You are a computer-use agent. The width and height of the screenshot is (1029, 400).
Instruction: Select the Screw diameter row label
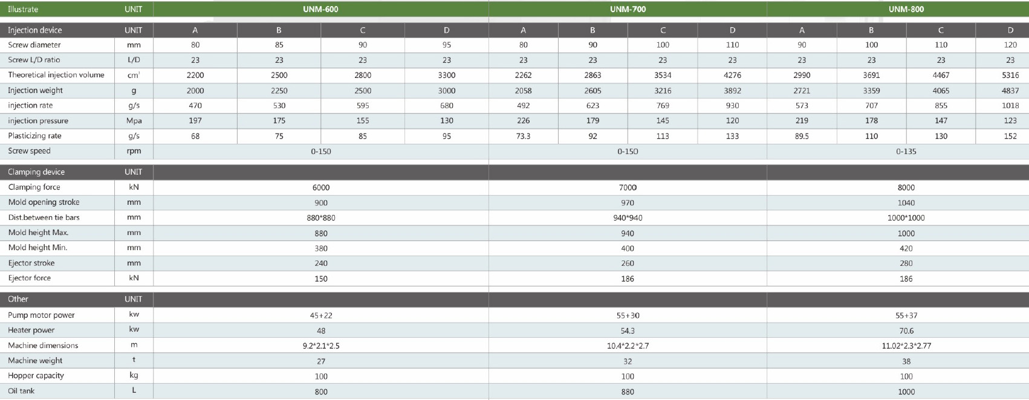pyautogui.click(x=34, y=45)
